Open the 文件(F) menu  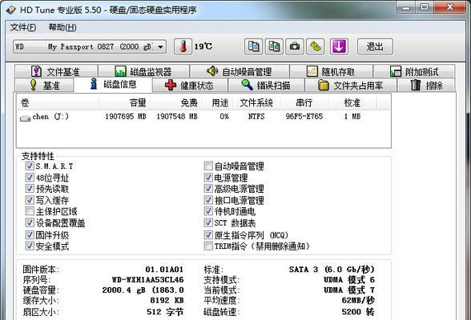pos(23,27)
